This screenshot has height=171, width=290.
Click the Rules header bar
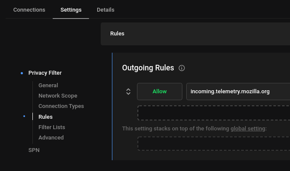[195, 34]
